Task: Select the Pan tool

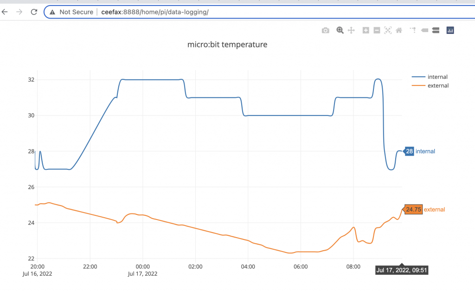Action: pyautogui.click(x=351, y=30)
